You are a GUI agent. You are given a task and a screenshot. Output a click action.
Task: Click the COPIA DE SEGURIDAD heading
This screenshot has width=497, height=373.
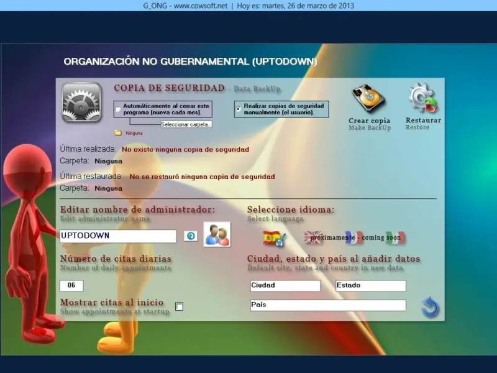(x=169, y=88)
